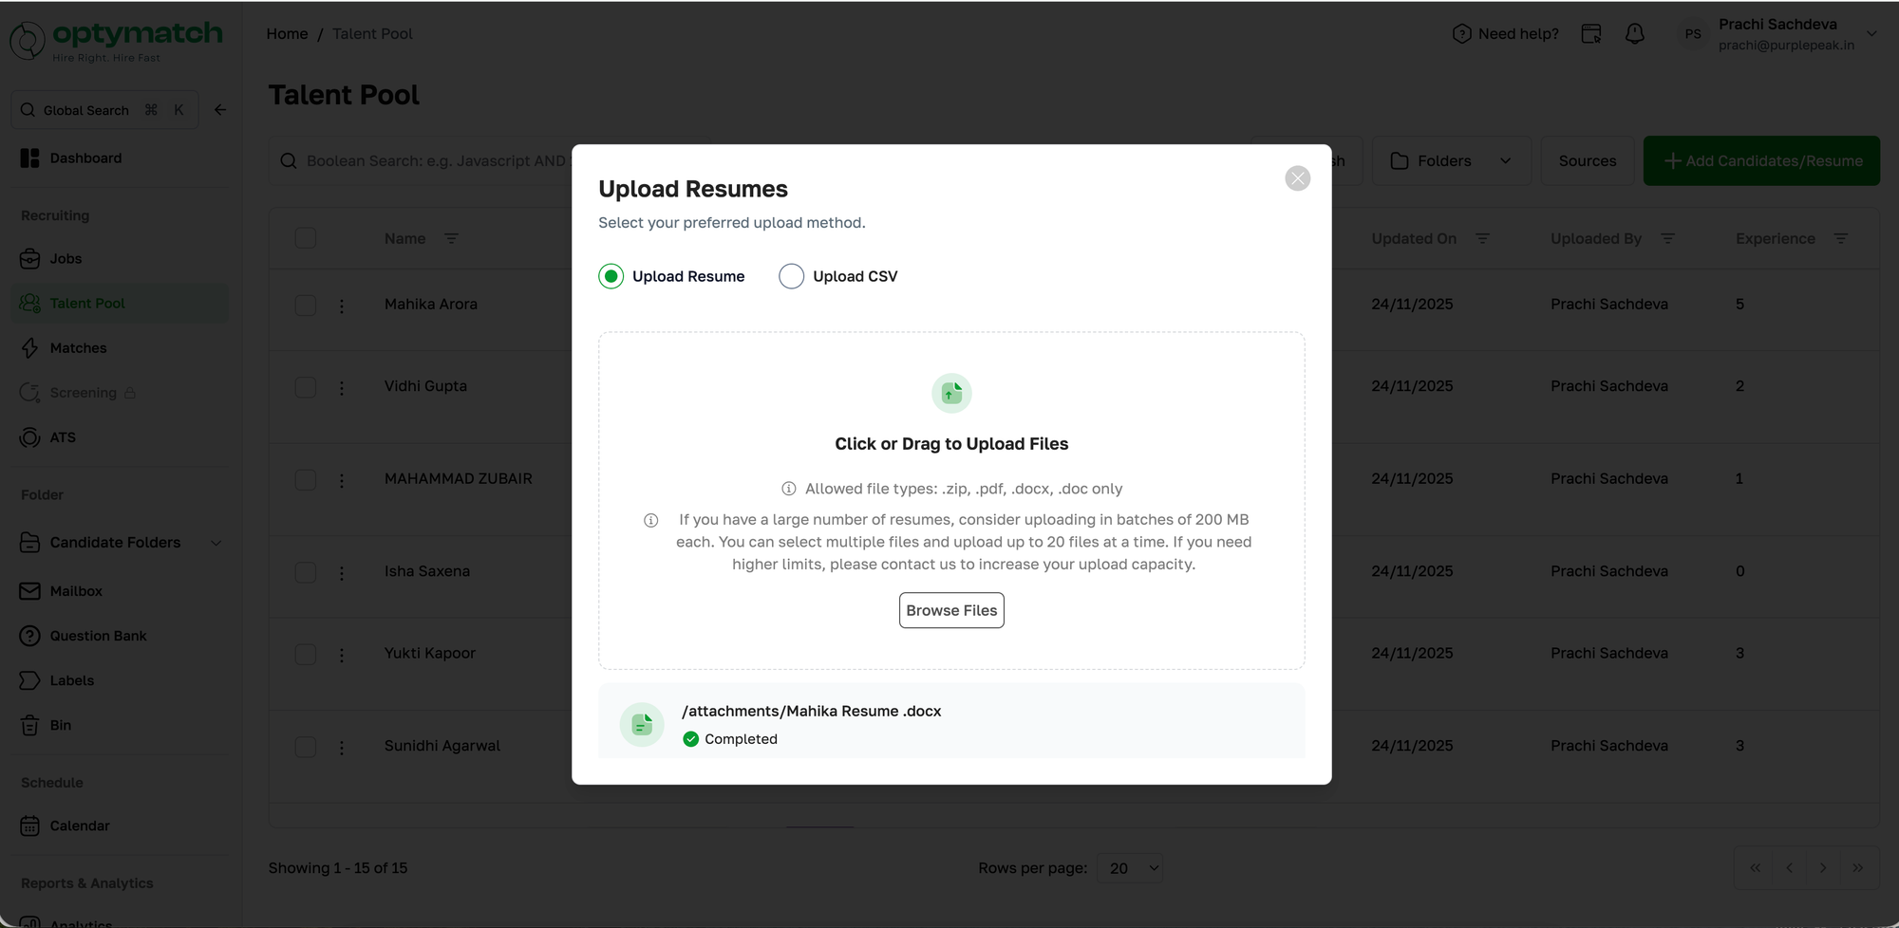This screenshot has width=1899, height=928.
Task: Open the rows per page dropdown
Action: [x=1130, y=868]
